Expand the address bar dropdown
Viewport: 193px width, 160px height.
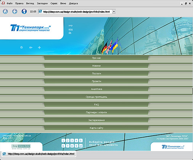point(114,11)
